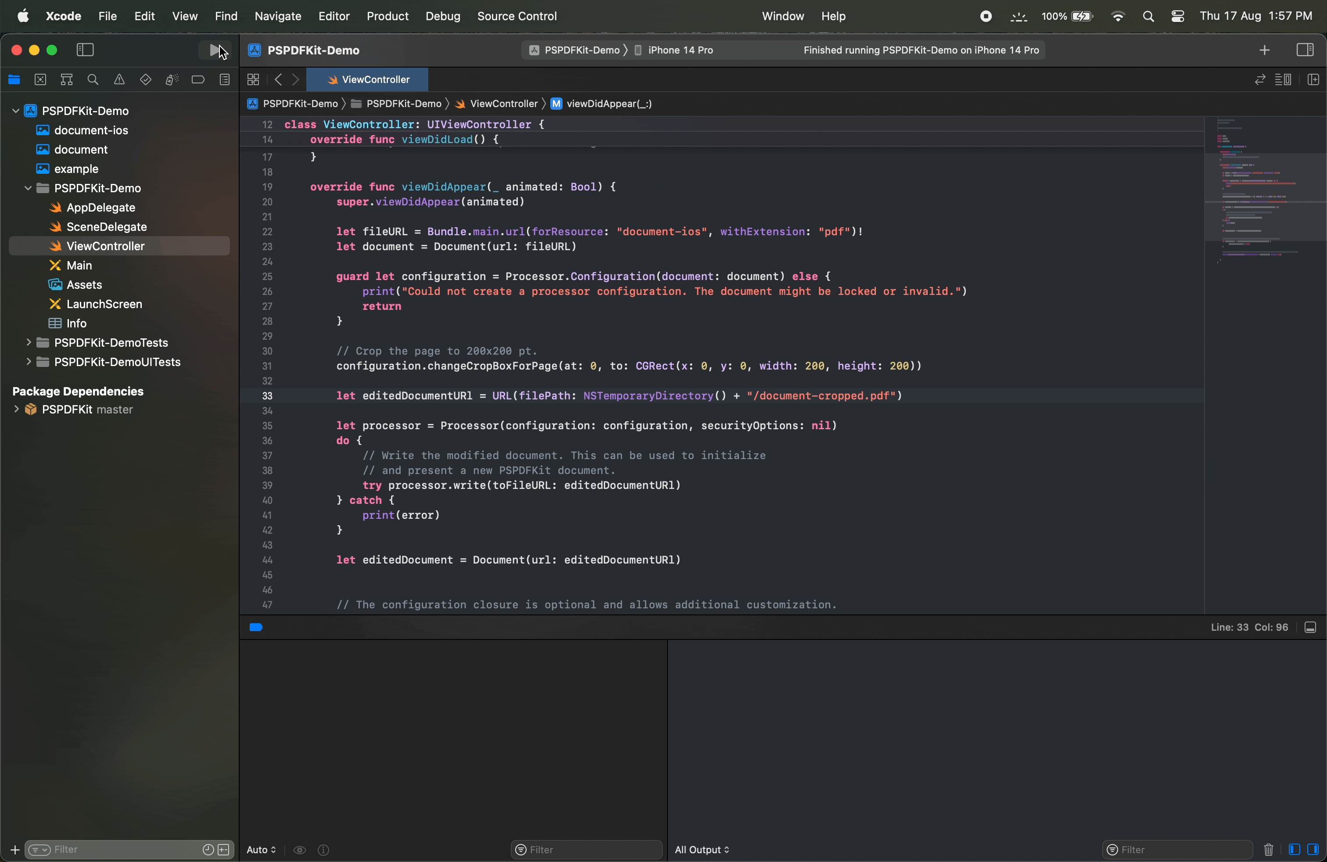Toggle the left navigator sidebar visibility
This screenshot has width=1327, height=862.
point(84,50)
